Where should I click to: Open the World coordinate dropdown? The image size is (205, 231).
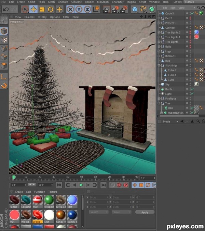click(99, 212)
